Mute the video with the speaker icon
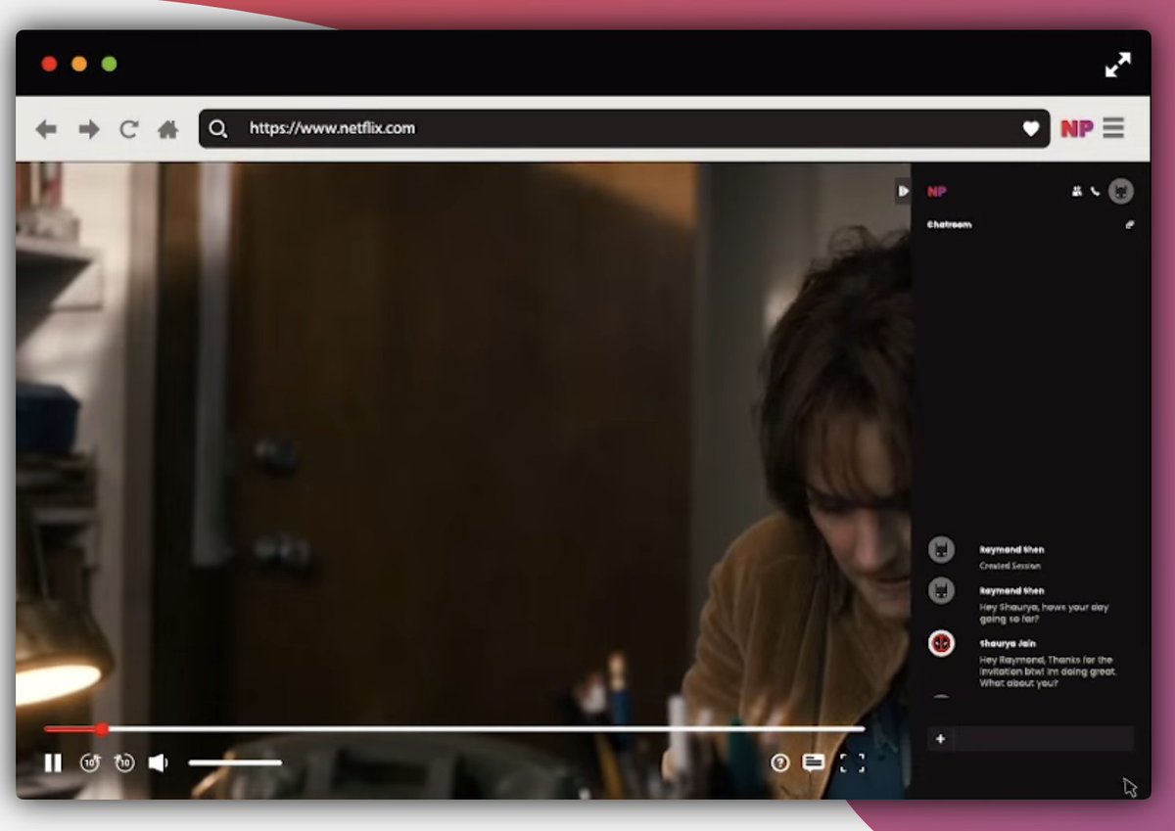This screenshot has width=1175, height=831. pyautogui.click(x=158, y=762)
